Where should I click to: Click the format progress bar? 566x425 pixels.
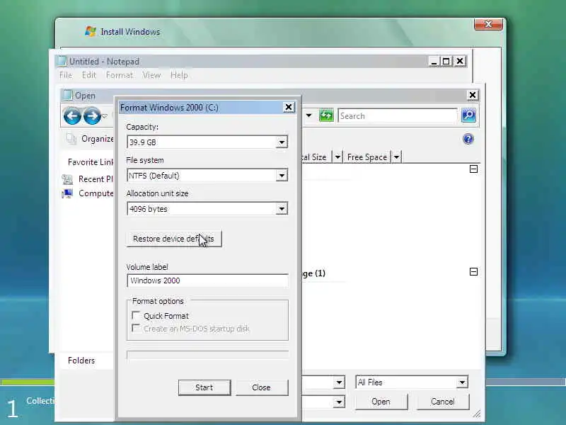[207, 356]
